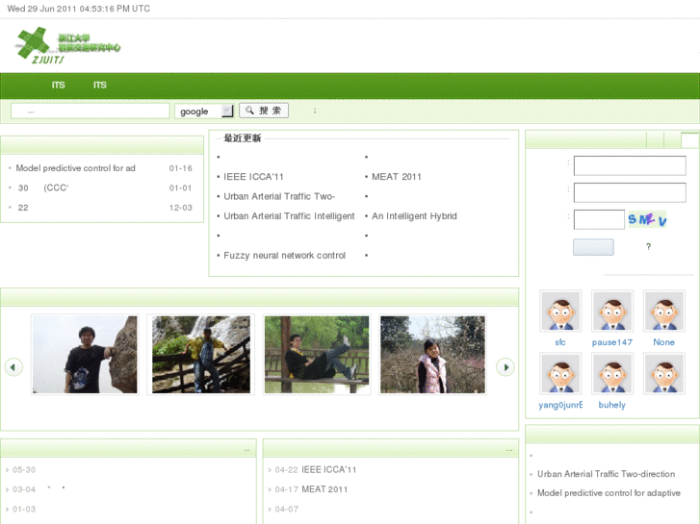This screenshot has width=700, height=524.
Task: Open the 04-07 list entry
Action: tap(286, 509)
